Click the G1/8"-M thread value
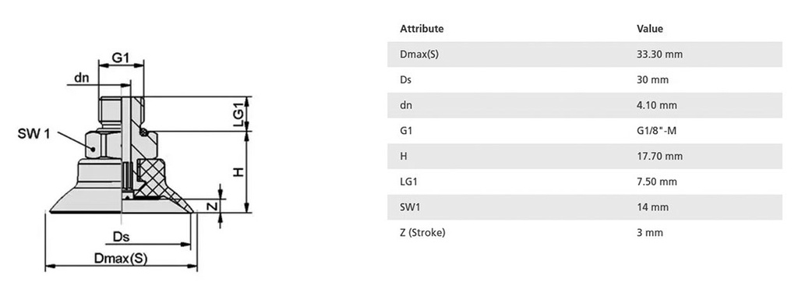798x289 pixels. [656, 131]
